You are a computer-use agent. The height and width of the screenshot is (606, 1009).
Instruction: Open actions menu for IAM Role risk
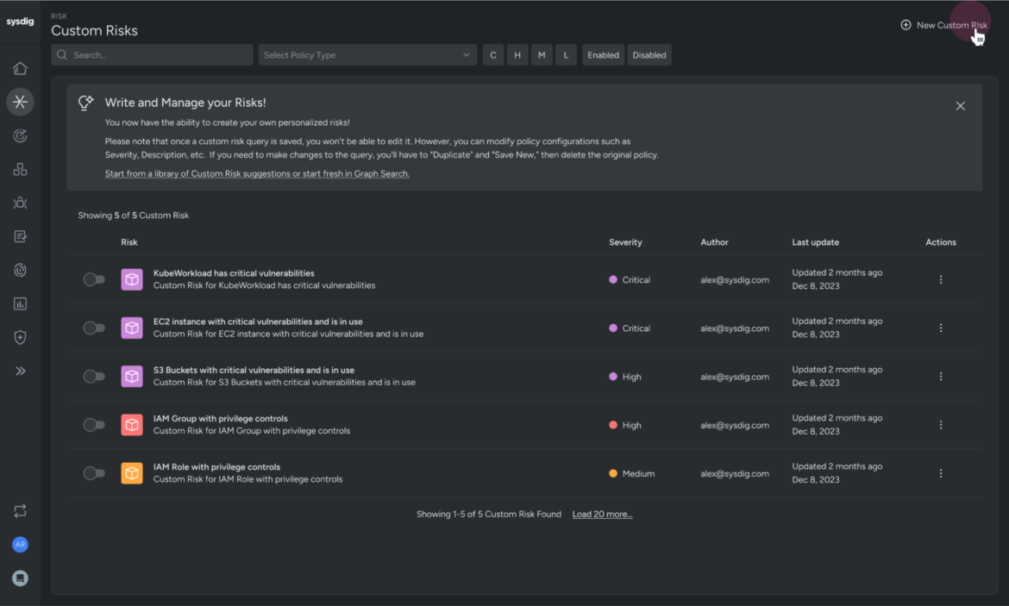click(x=941, y=473)
